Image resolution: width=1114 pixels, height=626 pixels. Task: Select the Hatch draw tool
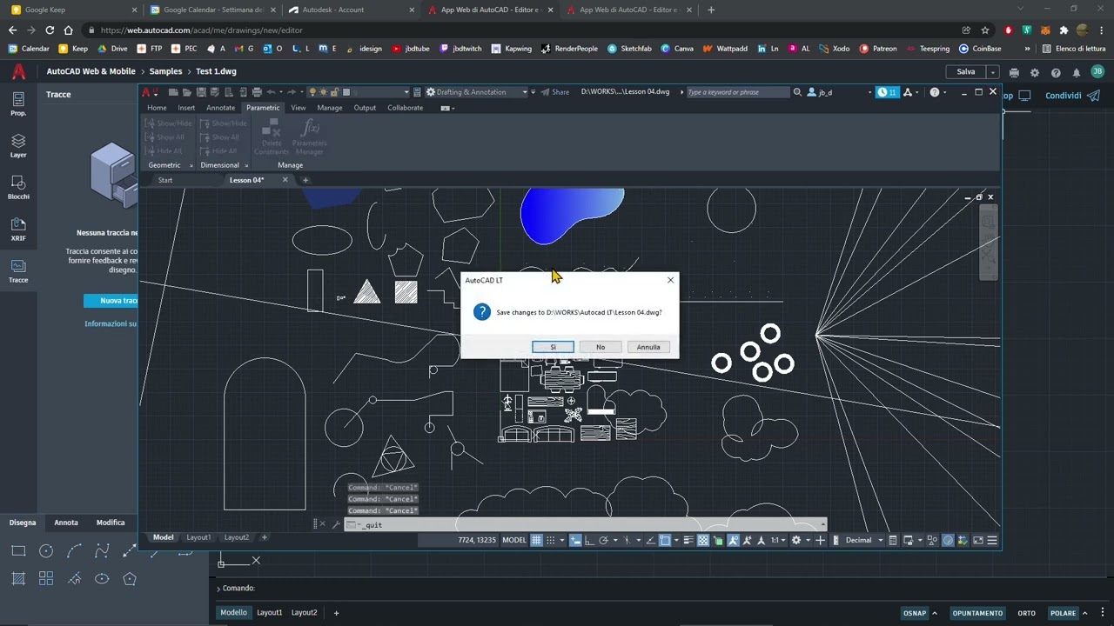(x=18, y=579)
